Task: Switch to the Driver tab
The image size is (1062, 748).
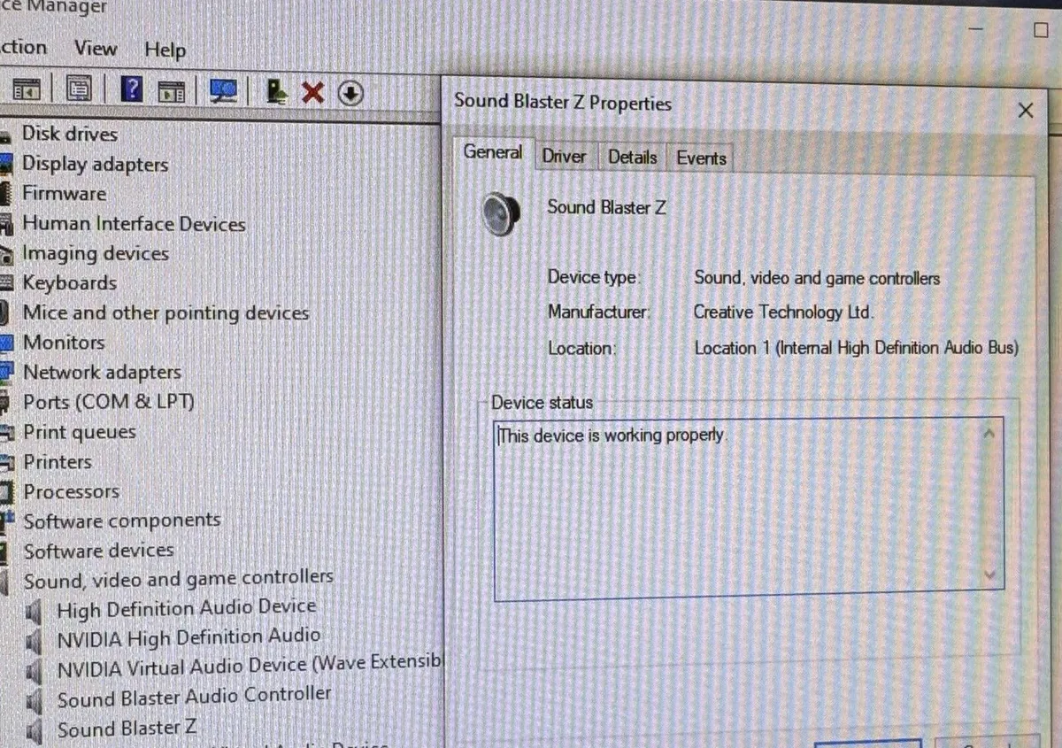Action: click(x=565, y=157)
